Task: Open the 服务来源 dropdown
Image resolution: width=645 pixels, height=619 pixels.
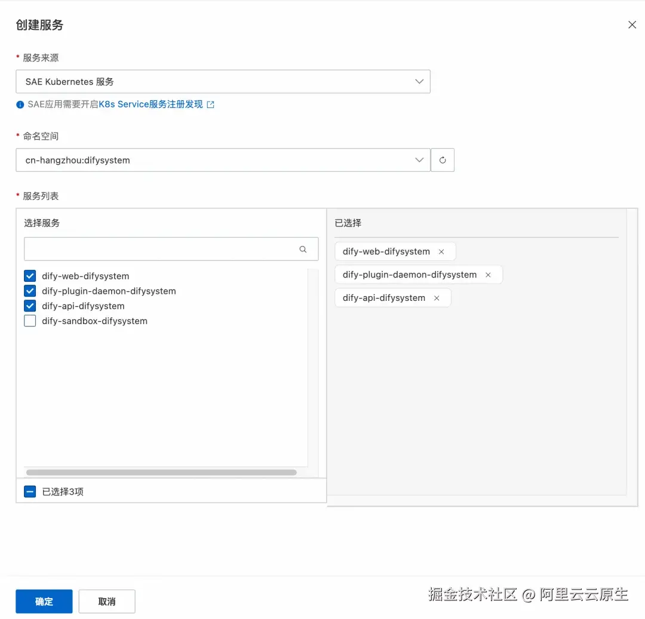Action: 223,81
